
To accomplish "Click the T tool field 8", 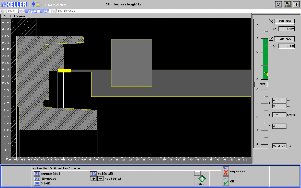I will [279, 126].
